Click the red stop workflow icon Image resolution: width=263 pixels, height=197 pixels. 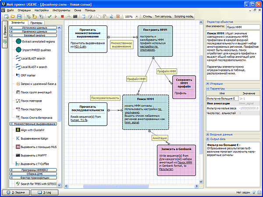[63, 17]
